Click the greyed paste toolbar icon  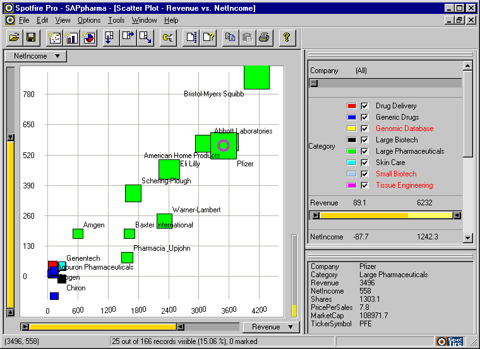point(248,38)
